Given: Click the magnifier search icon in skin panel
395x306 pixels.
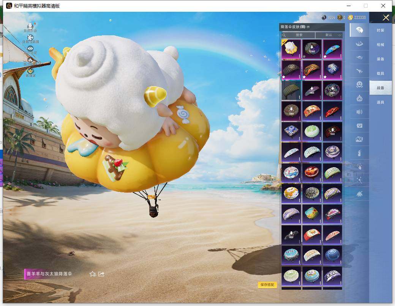Looking at the screenshot, I should tap(284, 35).
